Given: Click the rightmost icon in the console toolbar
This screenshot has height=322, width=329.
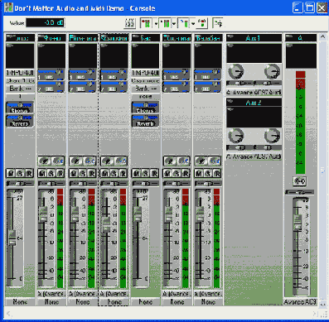Looking at the screenshot, I should (x=218, y=23).
